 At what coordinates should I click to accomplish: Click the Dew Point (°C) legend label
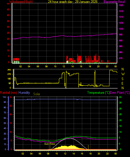pyautogui.click(x=120, y=93)
